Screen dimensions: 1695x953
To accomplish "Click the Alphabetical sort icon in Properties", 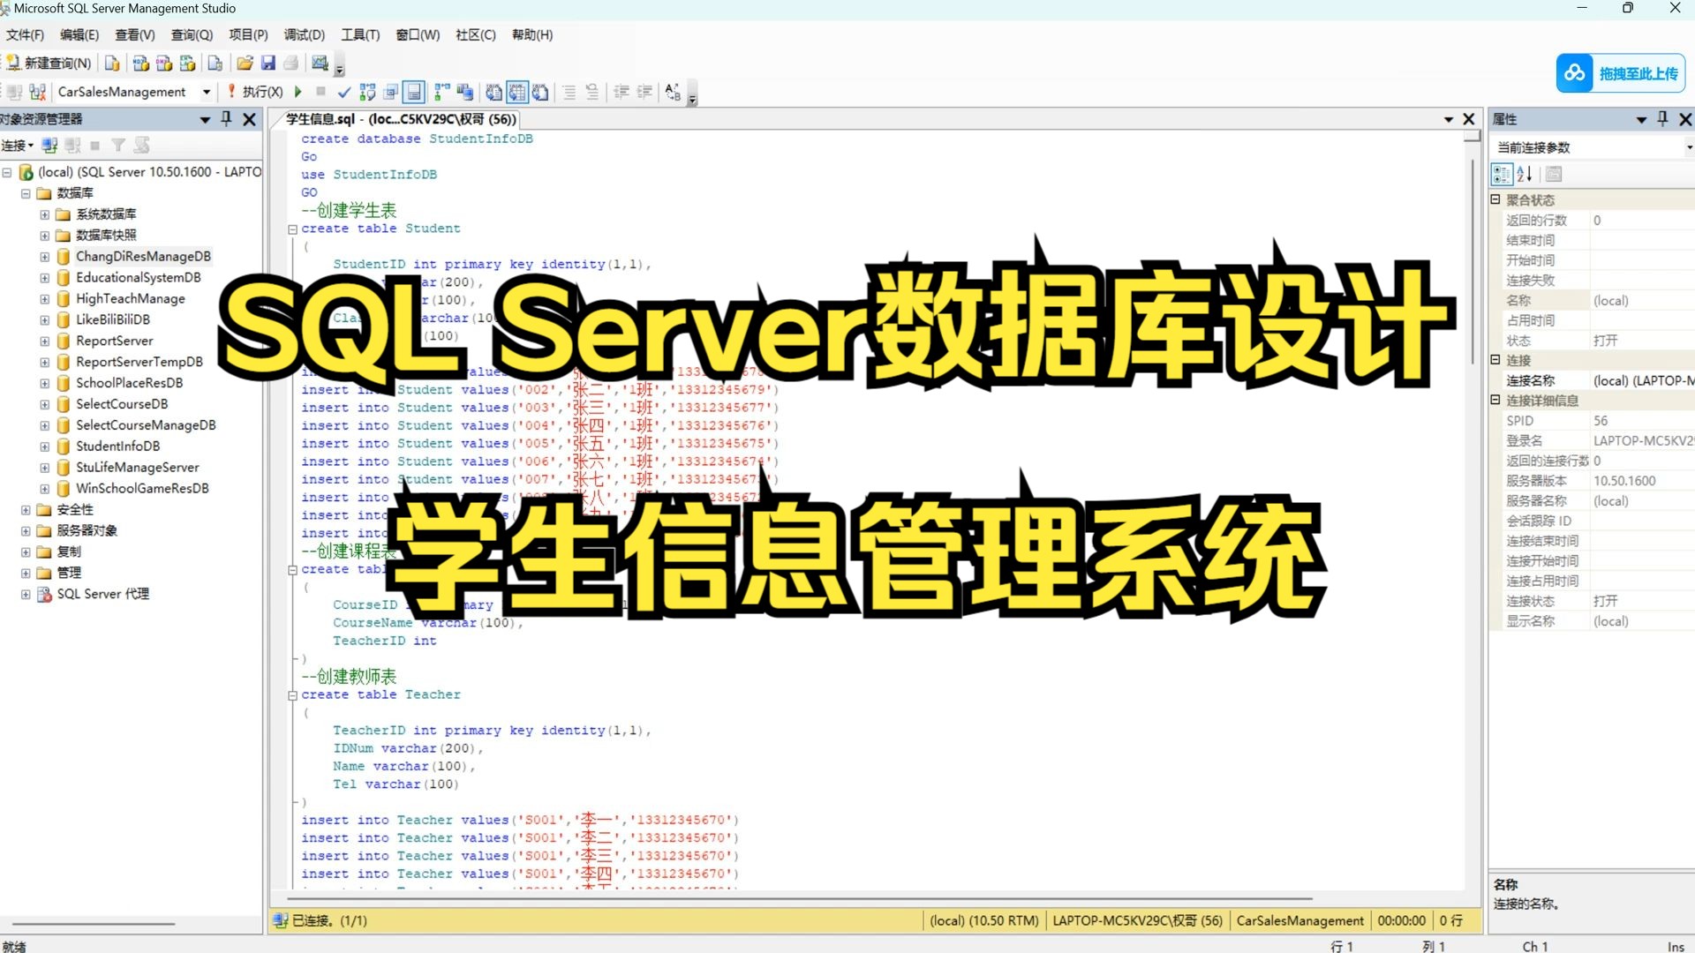I will point(1525,174).
